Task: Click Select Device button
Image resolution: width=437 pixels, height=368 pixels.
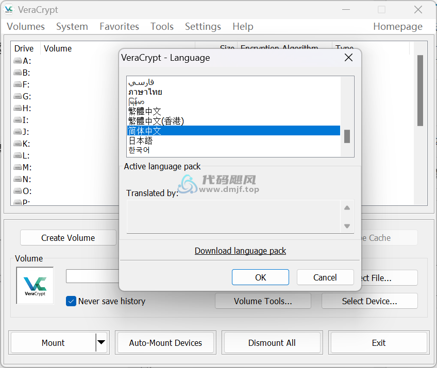Action: click(x=369, y=301)
